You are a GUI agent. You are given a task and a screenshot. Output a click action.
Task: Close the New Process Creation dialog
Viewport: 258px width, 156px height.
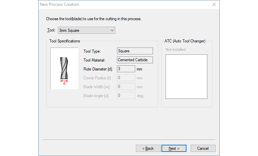[x=214, y=4]
